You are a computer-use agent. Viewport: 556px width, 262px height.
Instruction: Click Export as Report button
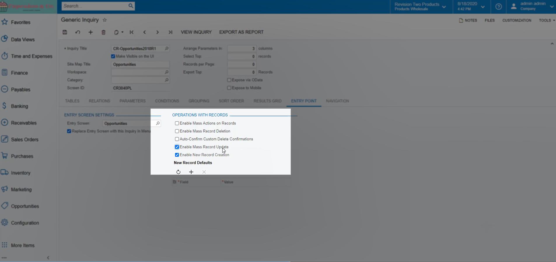(x=241, y=32)
